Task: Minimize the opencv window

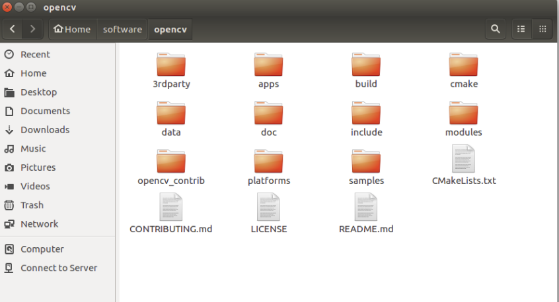Action: point(19,7)
